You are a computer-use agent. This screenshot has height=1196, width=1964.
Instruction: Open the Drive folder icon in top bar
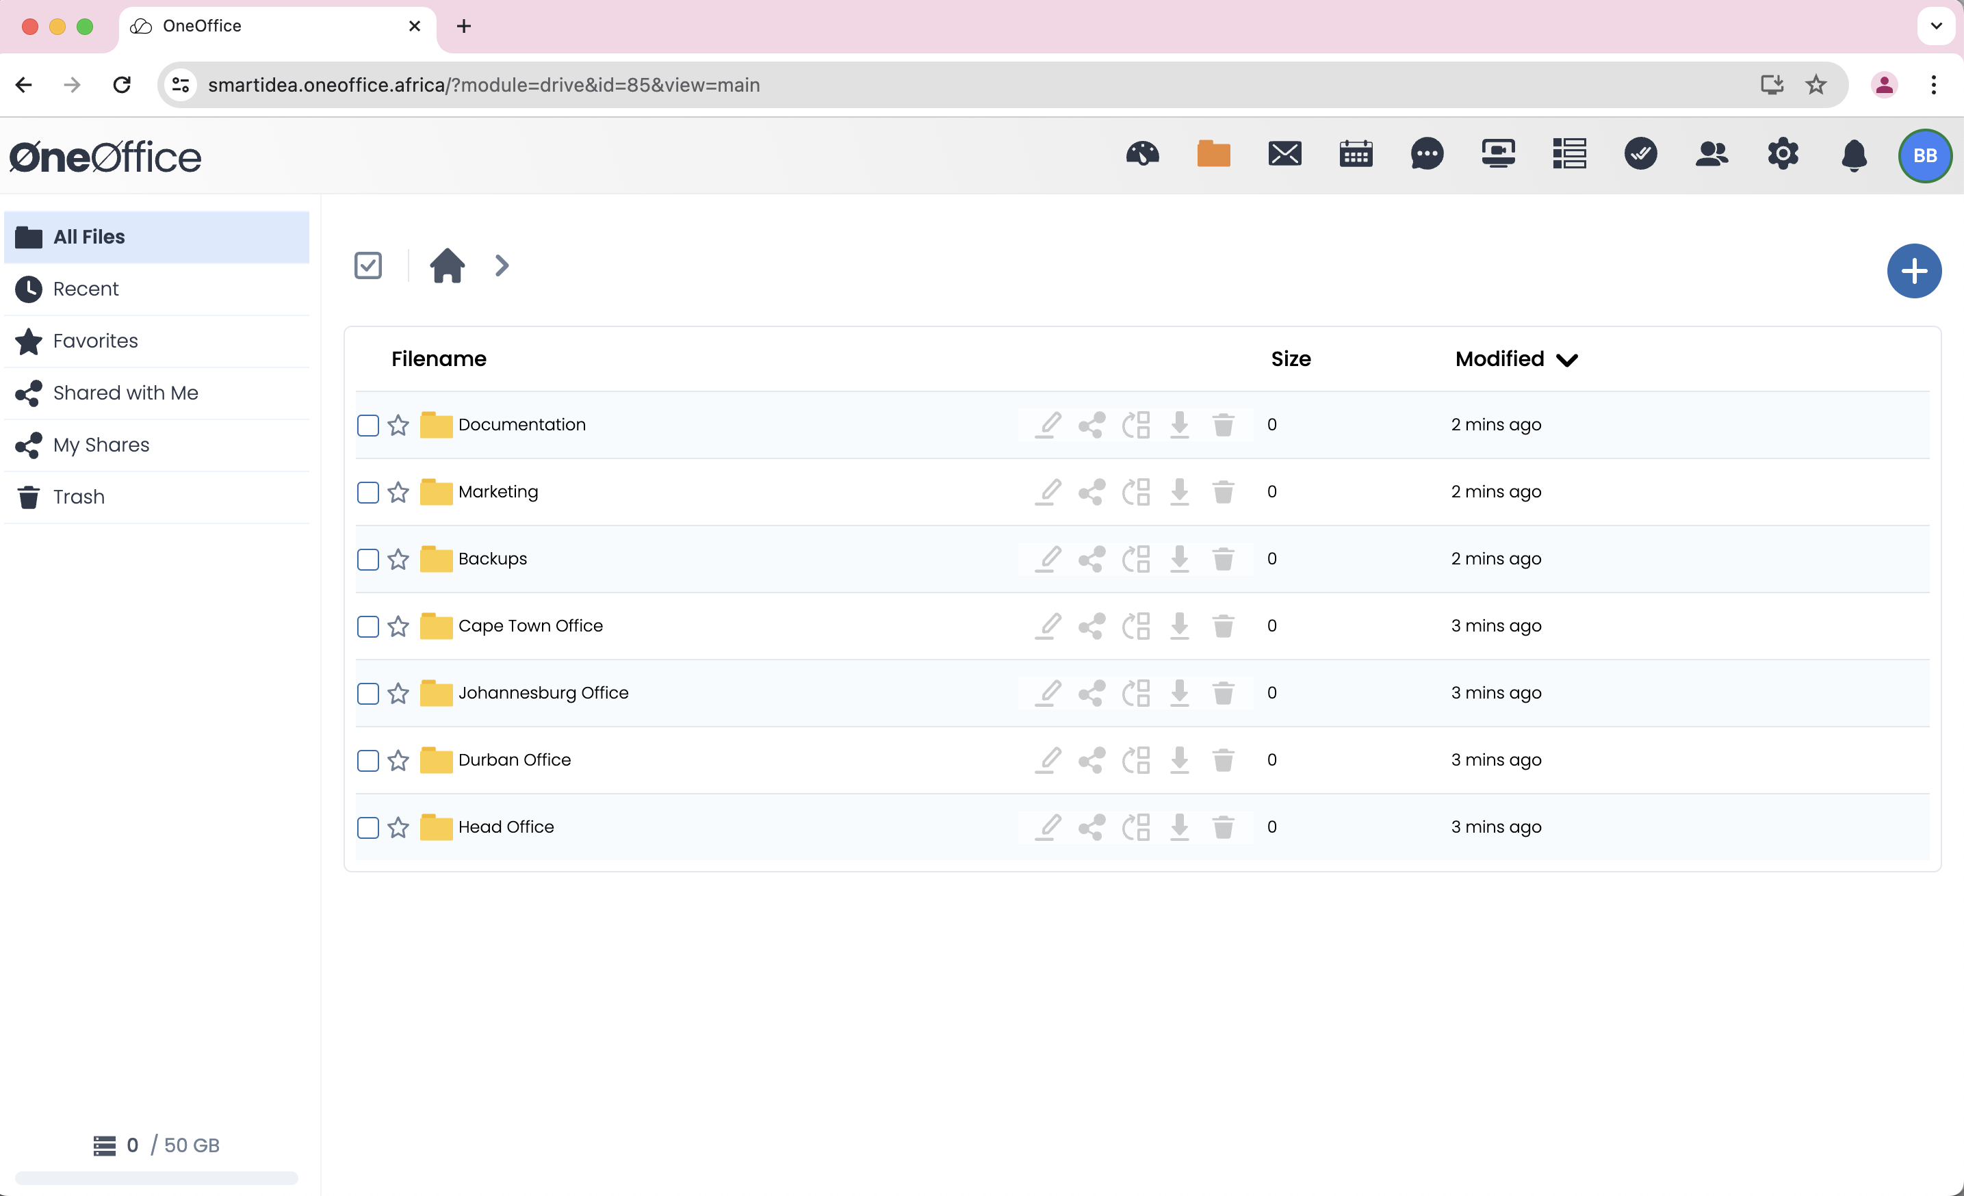(x=1213, y=154)
